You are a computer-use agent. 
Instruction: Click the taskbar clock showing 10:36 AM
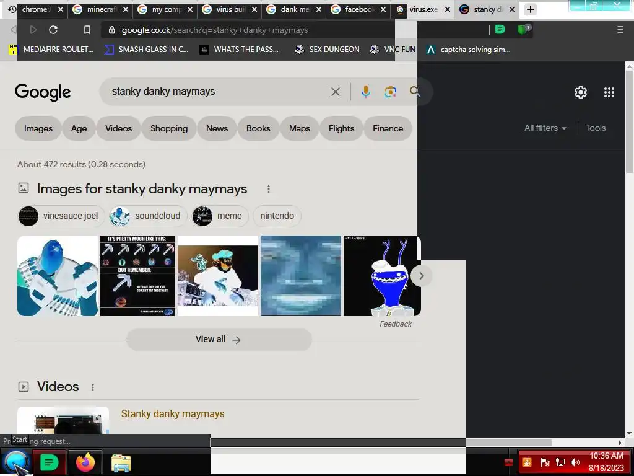click(x=606, y=462)
